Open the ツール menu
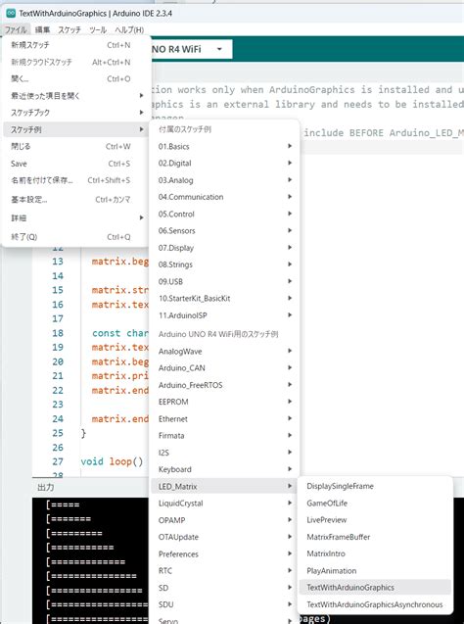 98,29
